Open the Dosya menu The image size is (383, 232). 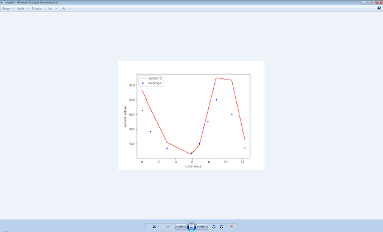pos(8,8)
